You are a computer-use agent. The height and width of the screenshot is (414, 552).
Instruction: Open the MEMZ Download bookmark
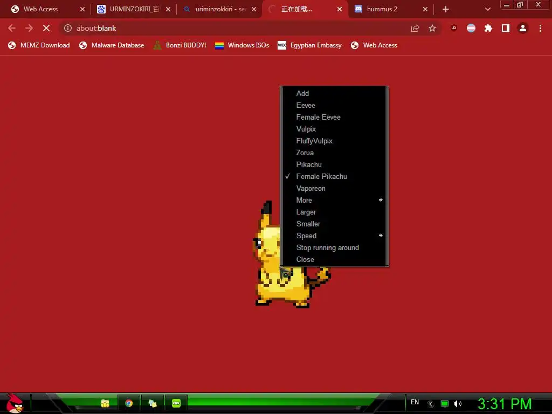[x=39, y=45]
